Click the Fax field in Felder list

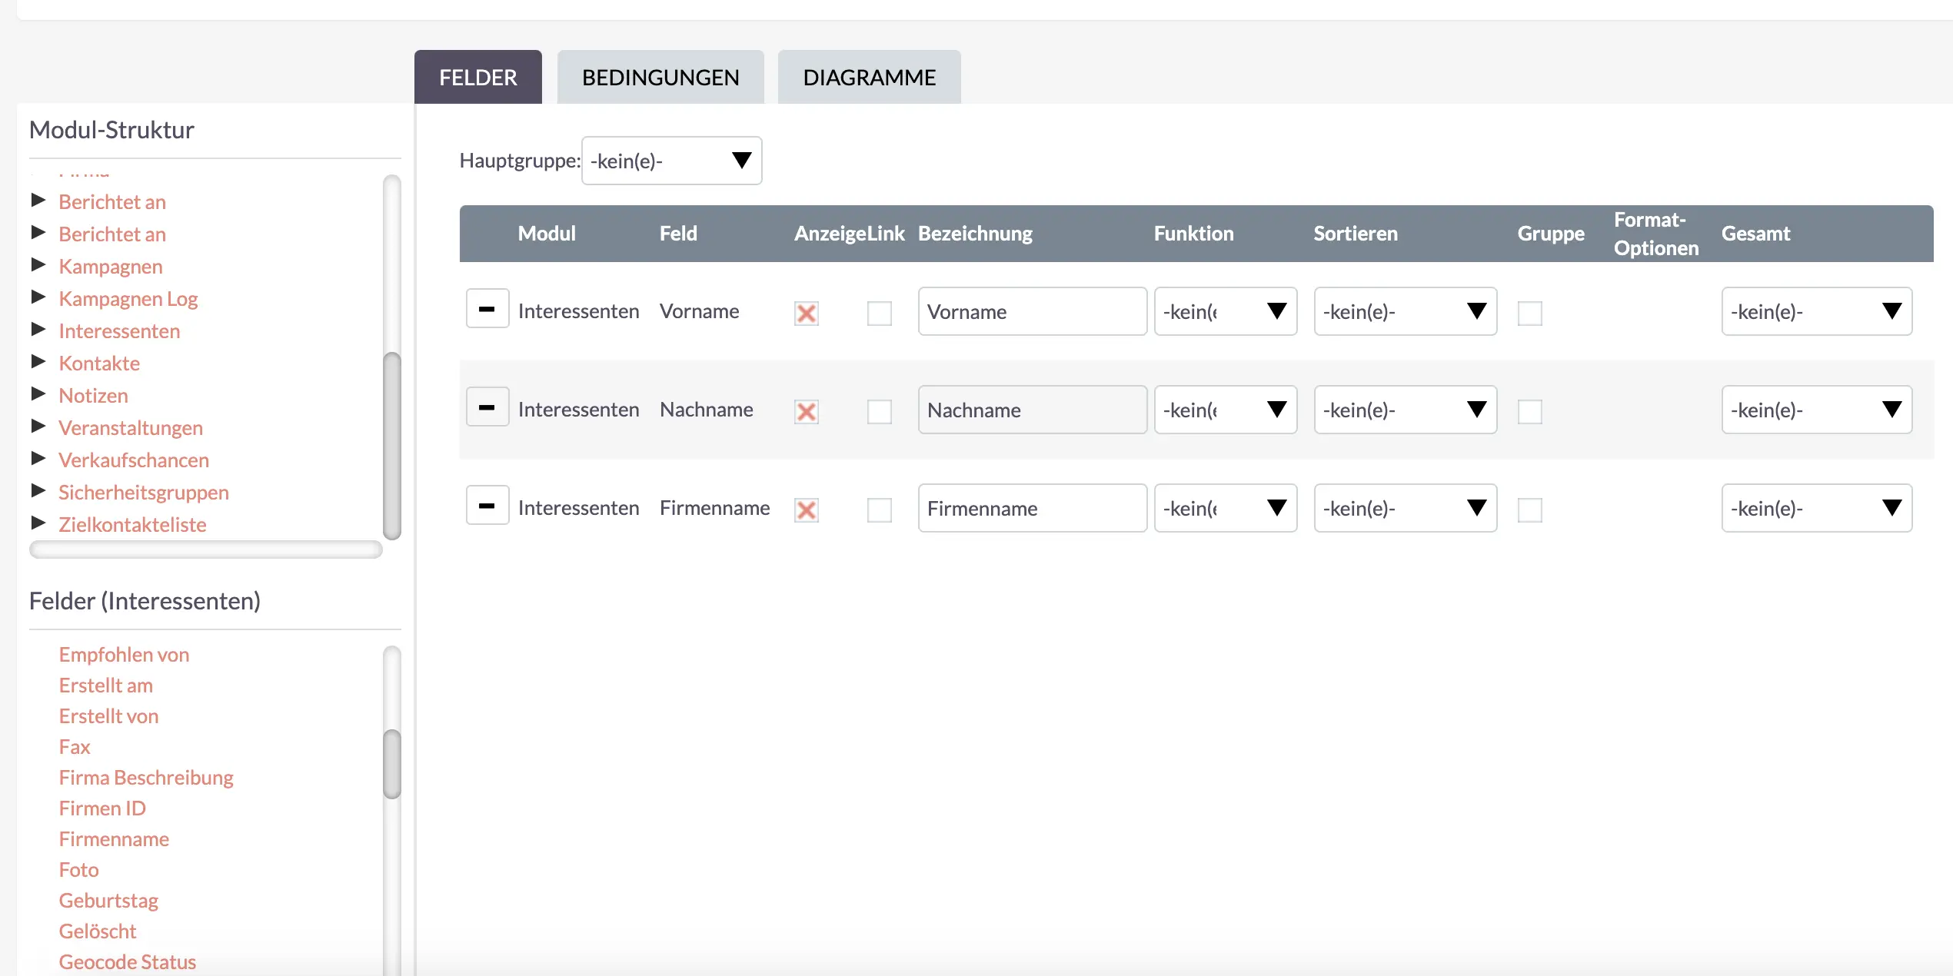pos(75,745)
